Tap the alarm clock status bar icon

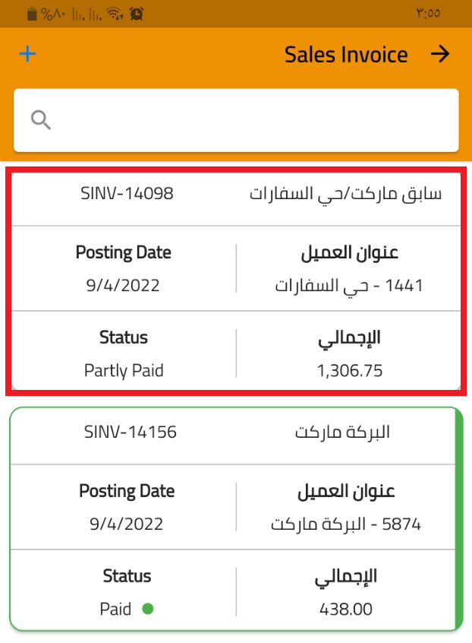[137, 14]
